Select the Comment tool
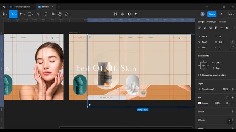This screenshot has height=132, width=236. coord(67,14)
